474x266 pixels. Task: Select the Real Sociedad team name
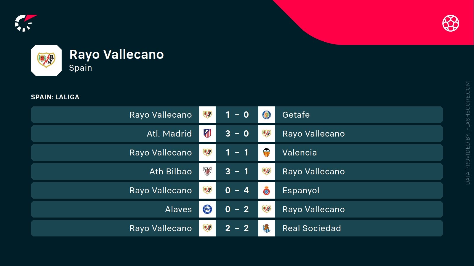pos(312,228)
